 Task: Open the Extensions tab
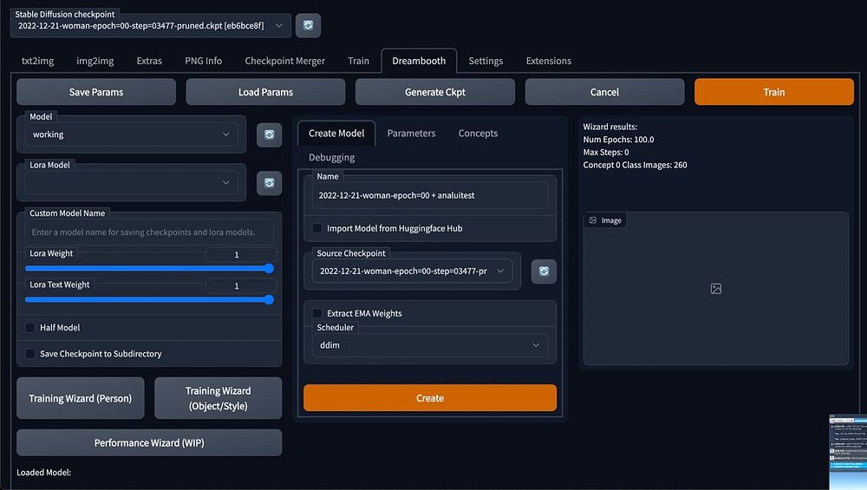pyautogui.click(x=549, y=61)
